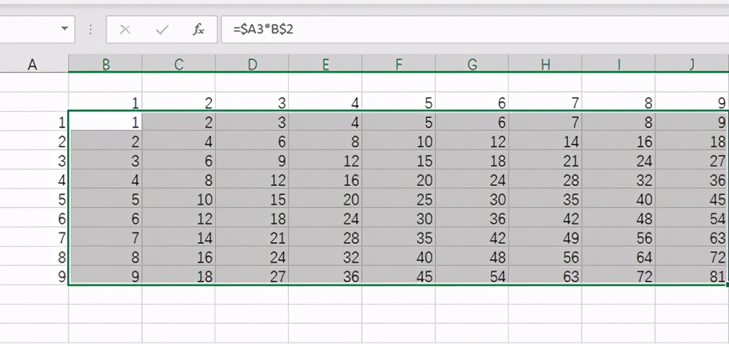
Task: Select the cell showing 32 in column E
Action: pos(325,256)
